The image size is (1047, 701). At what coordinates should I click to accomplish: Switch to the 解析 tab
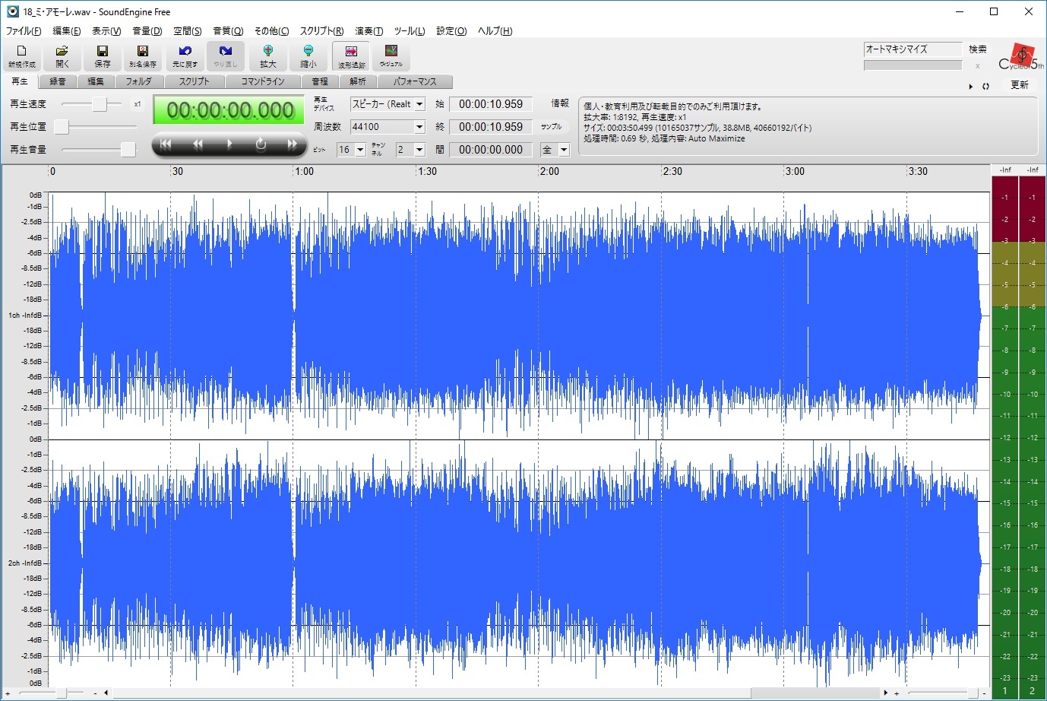click(x=358, y=81)
